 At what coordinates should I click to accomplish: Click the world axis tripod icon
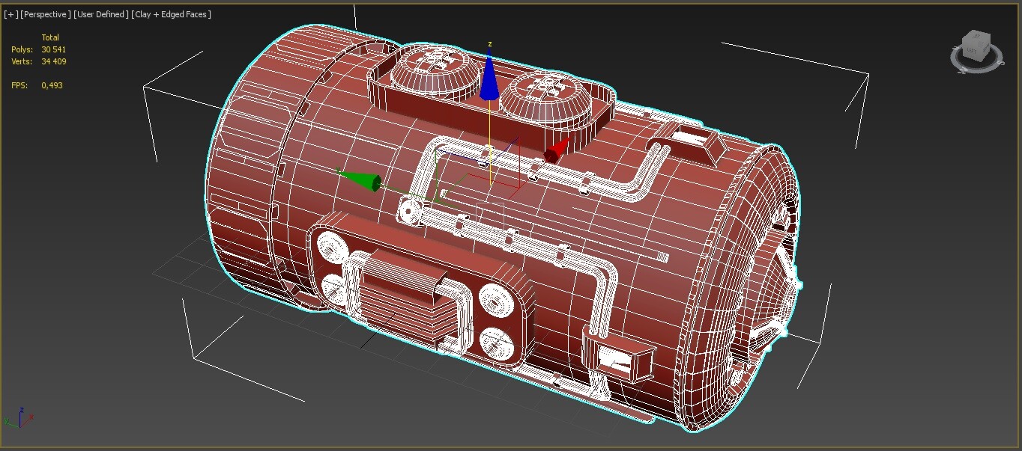pyautogui.click(x=18, y=417)
